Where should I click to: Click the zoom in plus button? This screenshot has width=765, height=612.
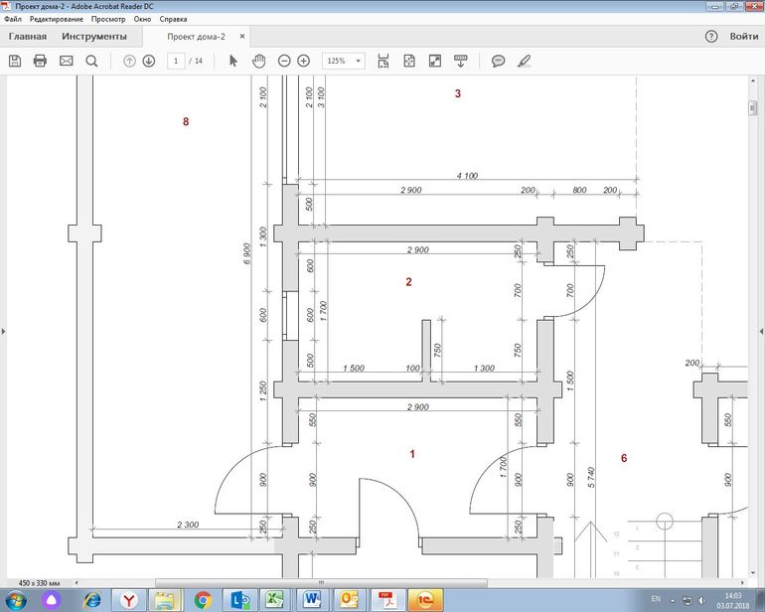click(x=304, y=61)
